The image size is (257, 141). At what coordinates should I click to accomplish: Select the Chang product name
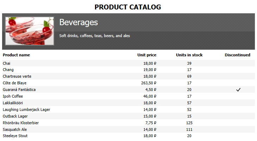[8, 70]
